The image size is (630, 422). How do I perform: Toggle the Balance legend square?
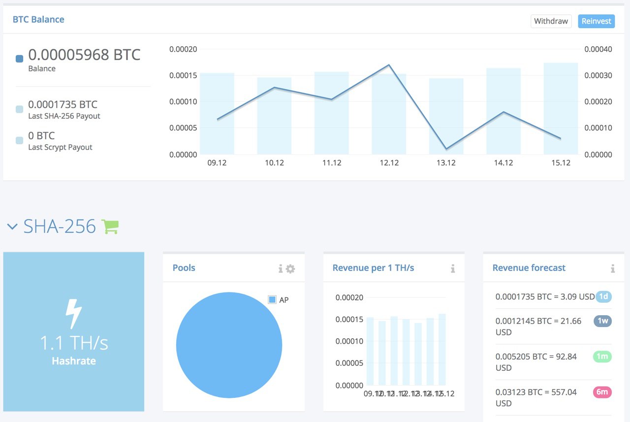click(x=20, y=59)
